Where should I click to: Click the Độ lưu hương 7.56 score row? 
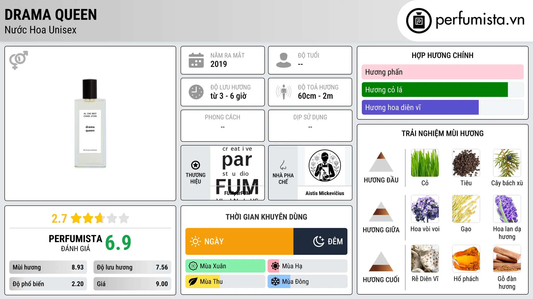tap(132, 267)
